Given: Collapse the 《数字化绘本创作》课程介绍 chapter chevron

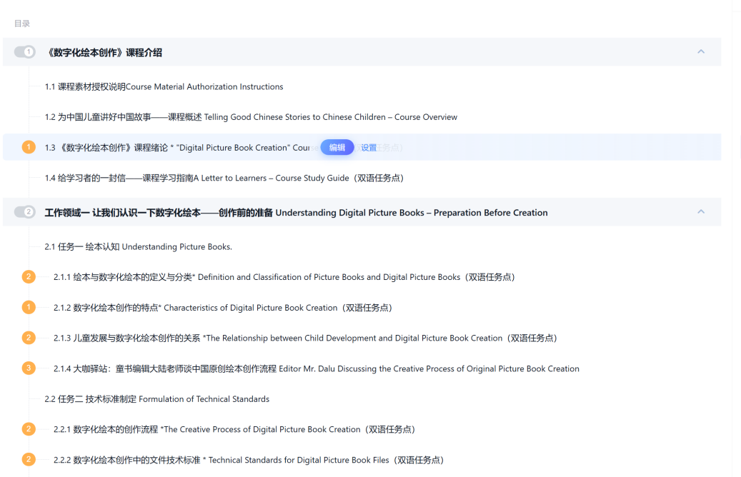Looking at the screenshot, I should click(700, 52).
